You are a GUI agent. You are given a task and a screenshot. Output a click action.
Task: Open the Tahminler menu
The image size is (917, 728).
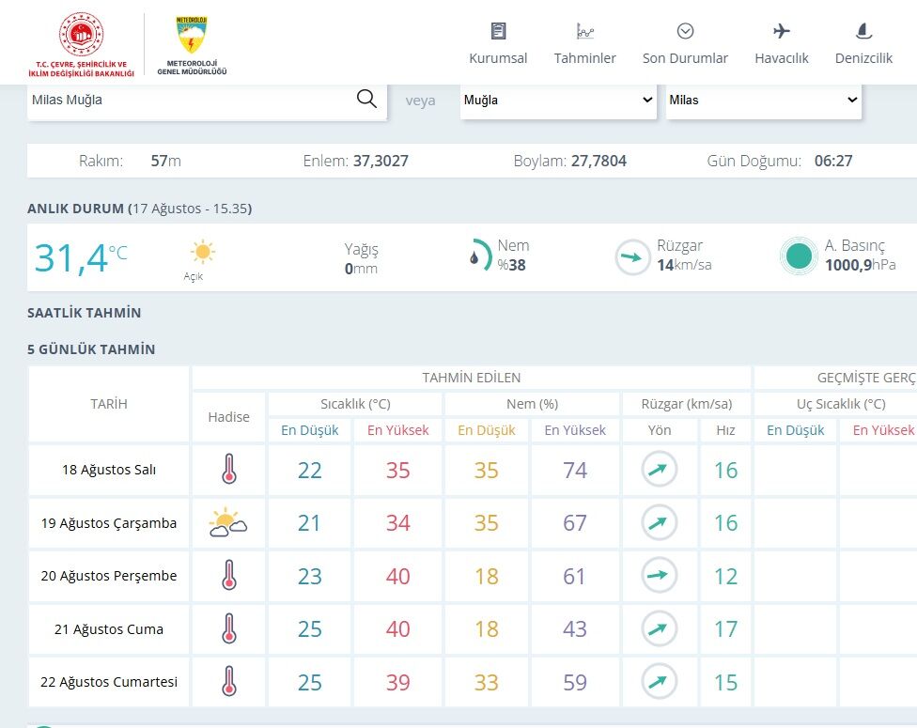pos(584,44)
